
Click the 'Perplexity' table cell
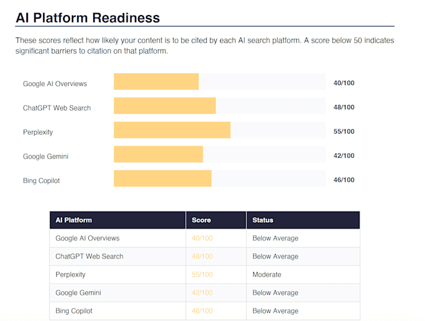118,274
